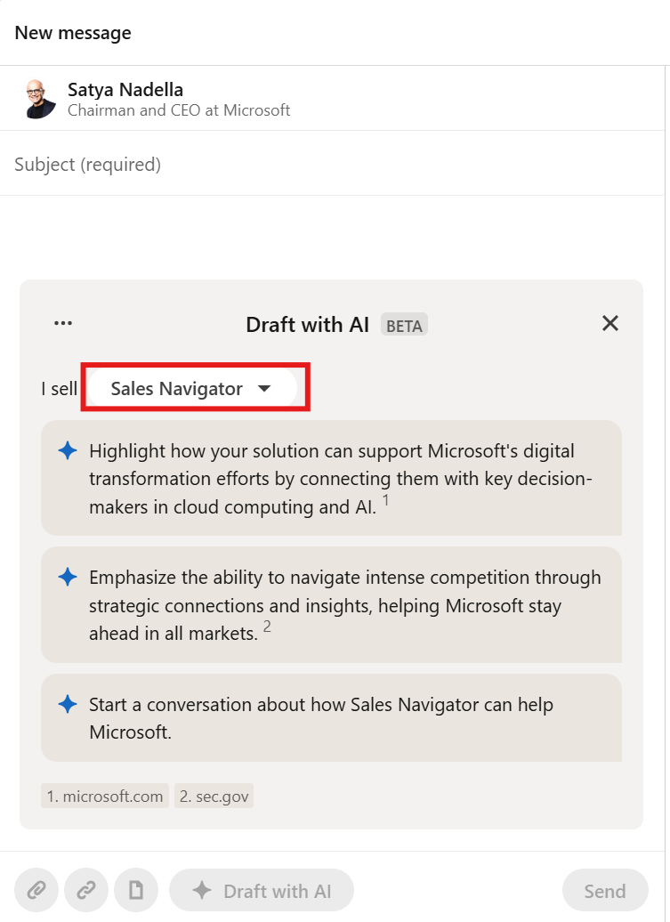This screenshot has width=670, height=922.
Task: Click Satya Nadella's profile photo
Action: pyautogui.click(x=40, y=99)
